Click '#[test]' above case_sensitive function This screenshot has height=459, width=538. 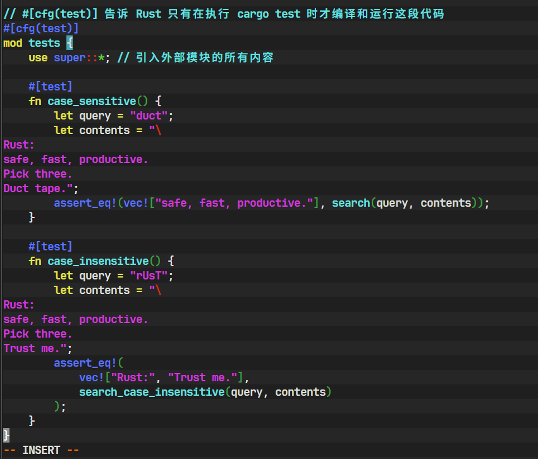[x=51, y=87]
